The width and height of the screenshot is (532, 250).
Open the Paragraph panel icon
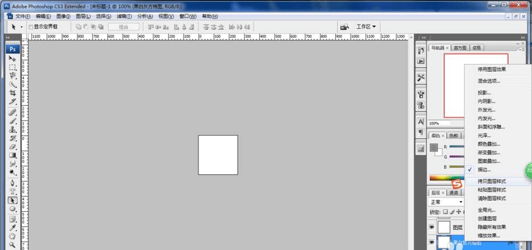[421, 132]
